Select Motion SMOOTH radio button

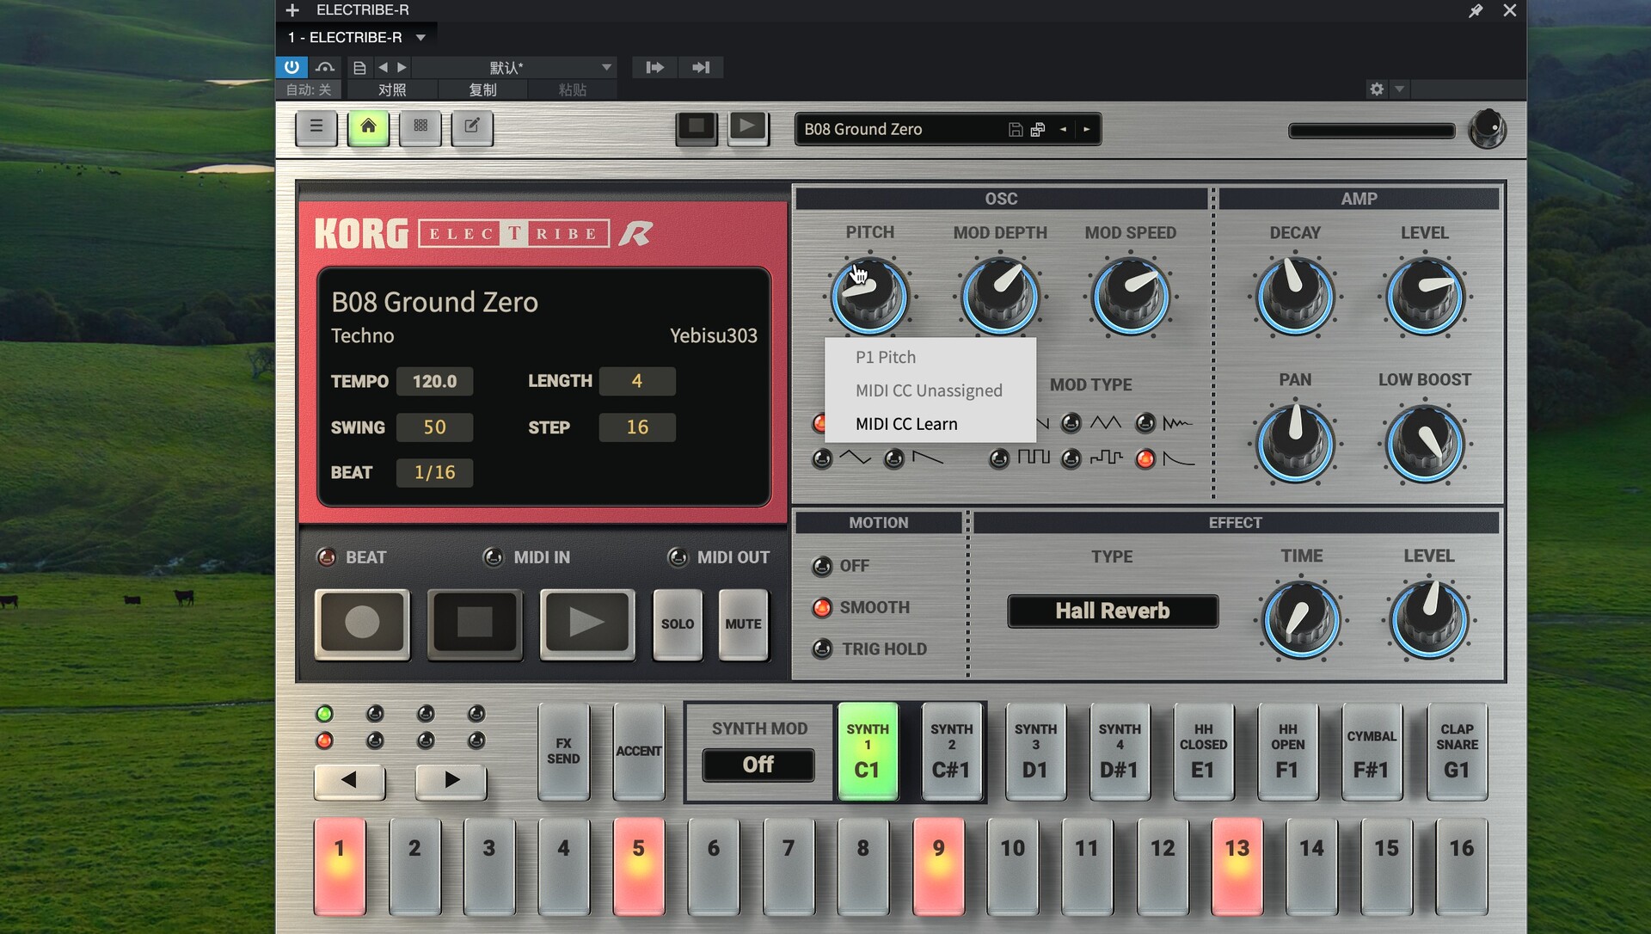[x=823, y=608]
